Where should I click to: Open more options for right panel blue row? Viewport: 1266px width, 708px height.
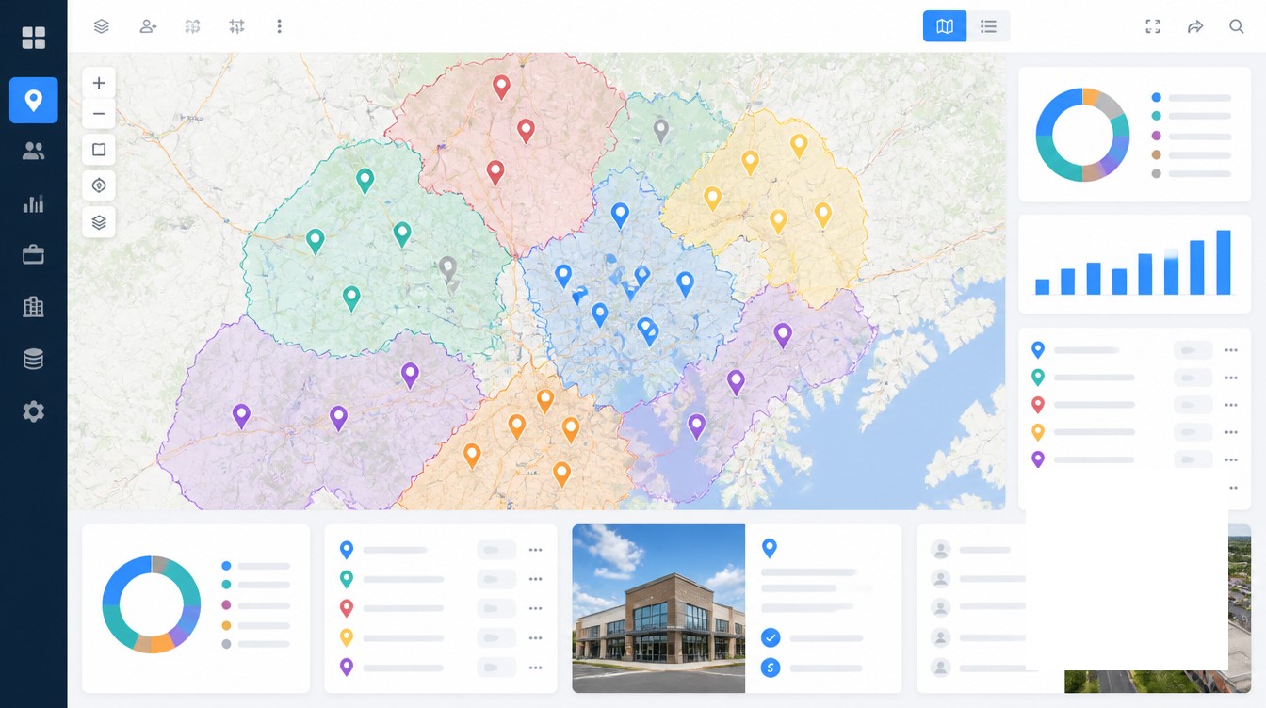1231,350
